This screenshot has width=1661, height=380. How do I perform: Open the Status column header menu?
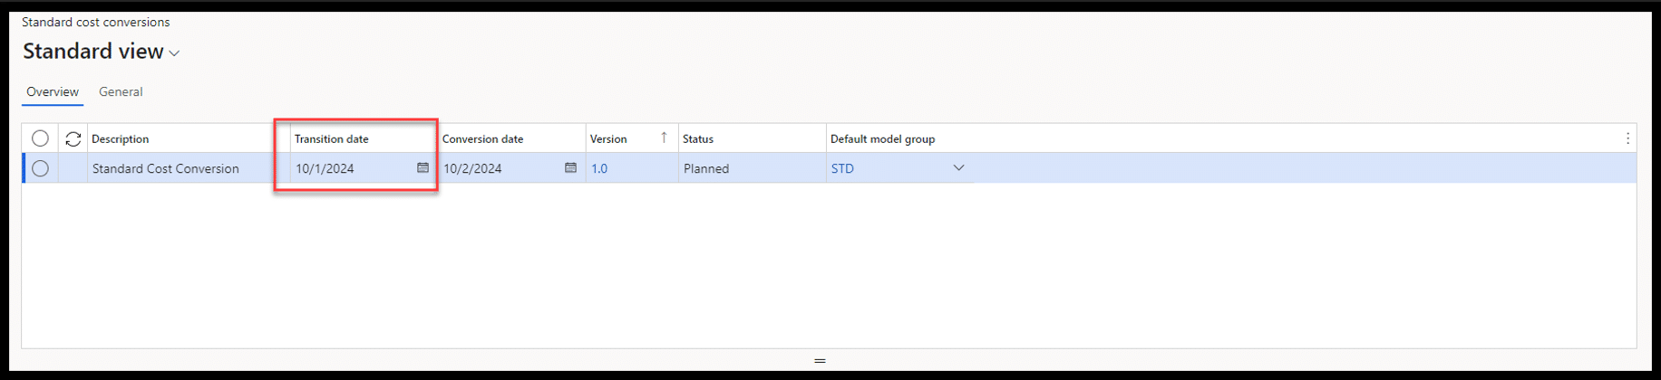point(698,139)
